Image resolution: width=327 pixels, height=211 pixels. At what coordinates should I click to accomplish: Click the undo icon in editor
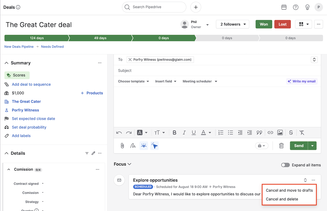pyautogui.click(x=119, y=133)
